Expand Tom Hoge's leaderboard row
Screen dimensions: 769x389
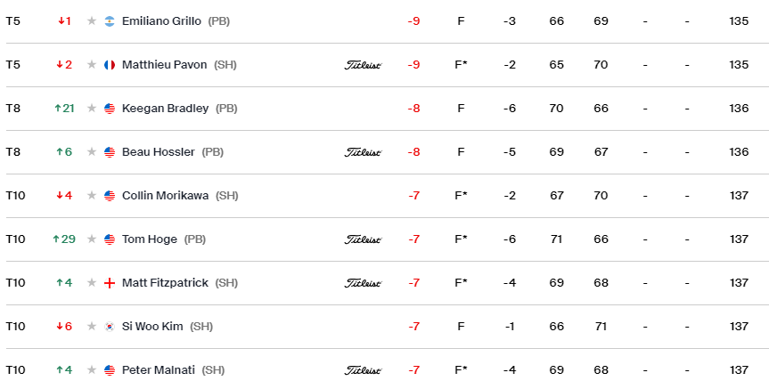point(385,239)
